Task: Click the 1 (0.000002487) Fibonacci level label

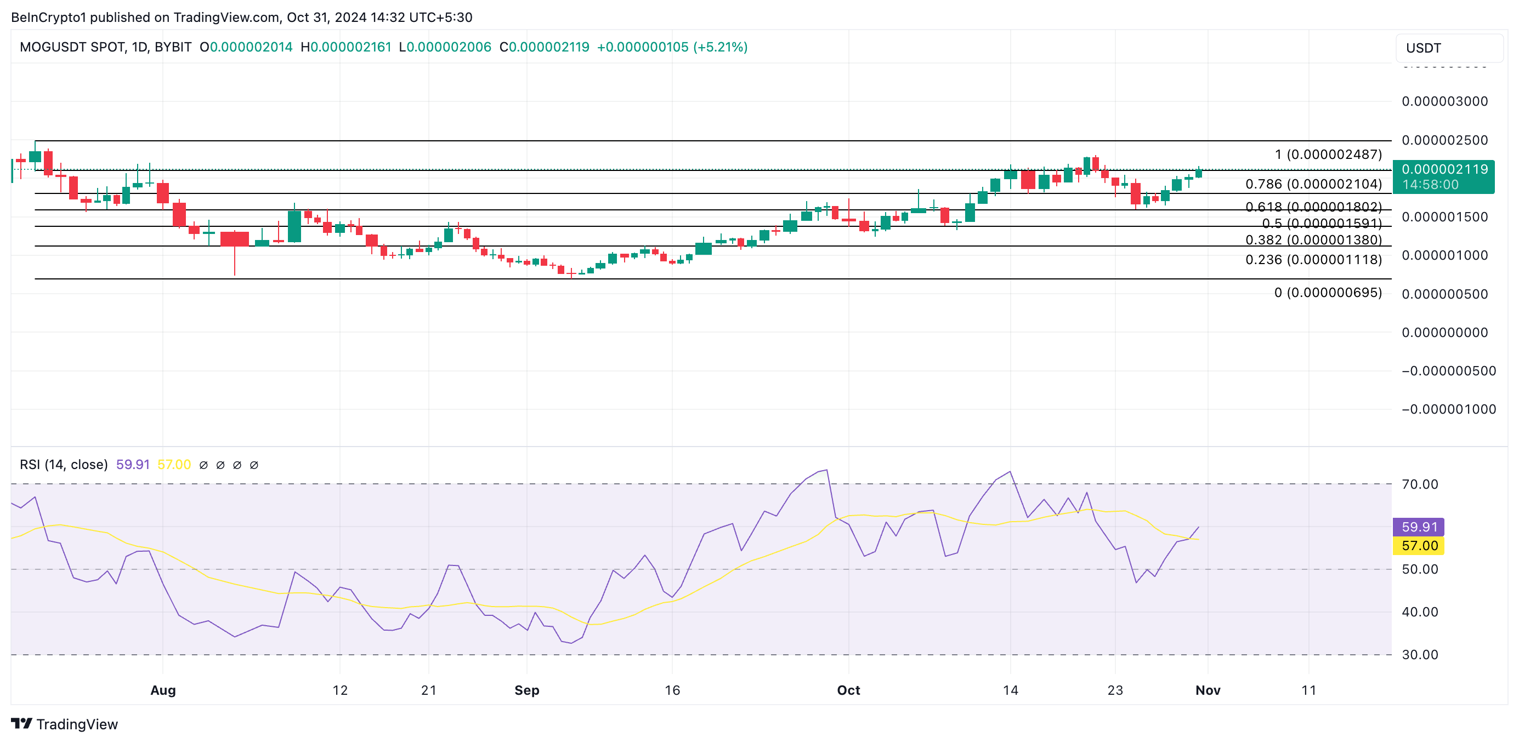Action: click(x=1328, y=155)
